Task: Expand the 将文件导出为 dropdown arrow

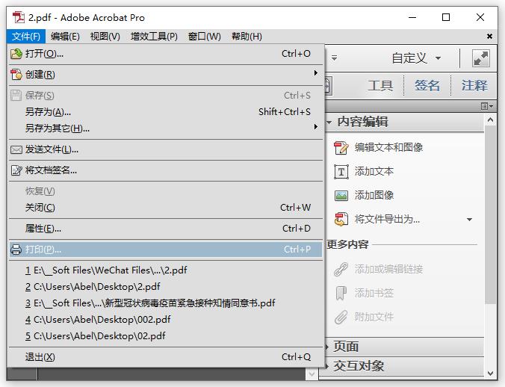Action: (x=470, y=220)
